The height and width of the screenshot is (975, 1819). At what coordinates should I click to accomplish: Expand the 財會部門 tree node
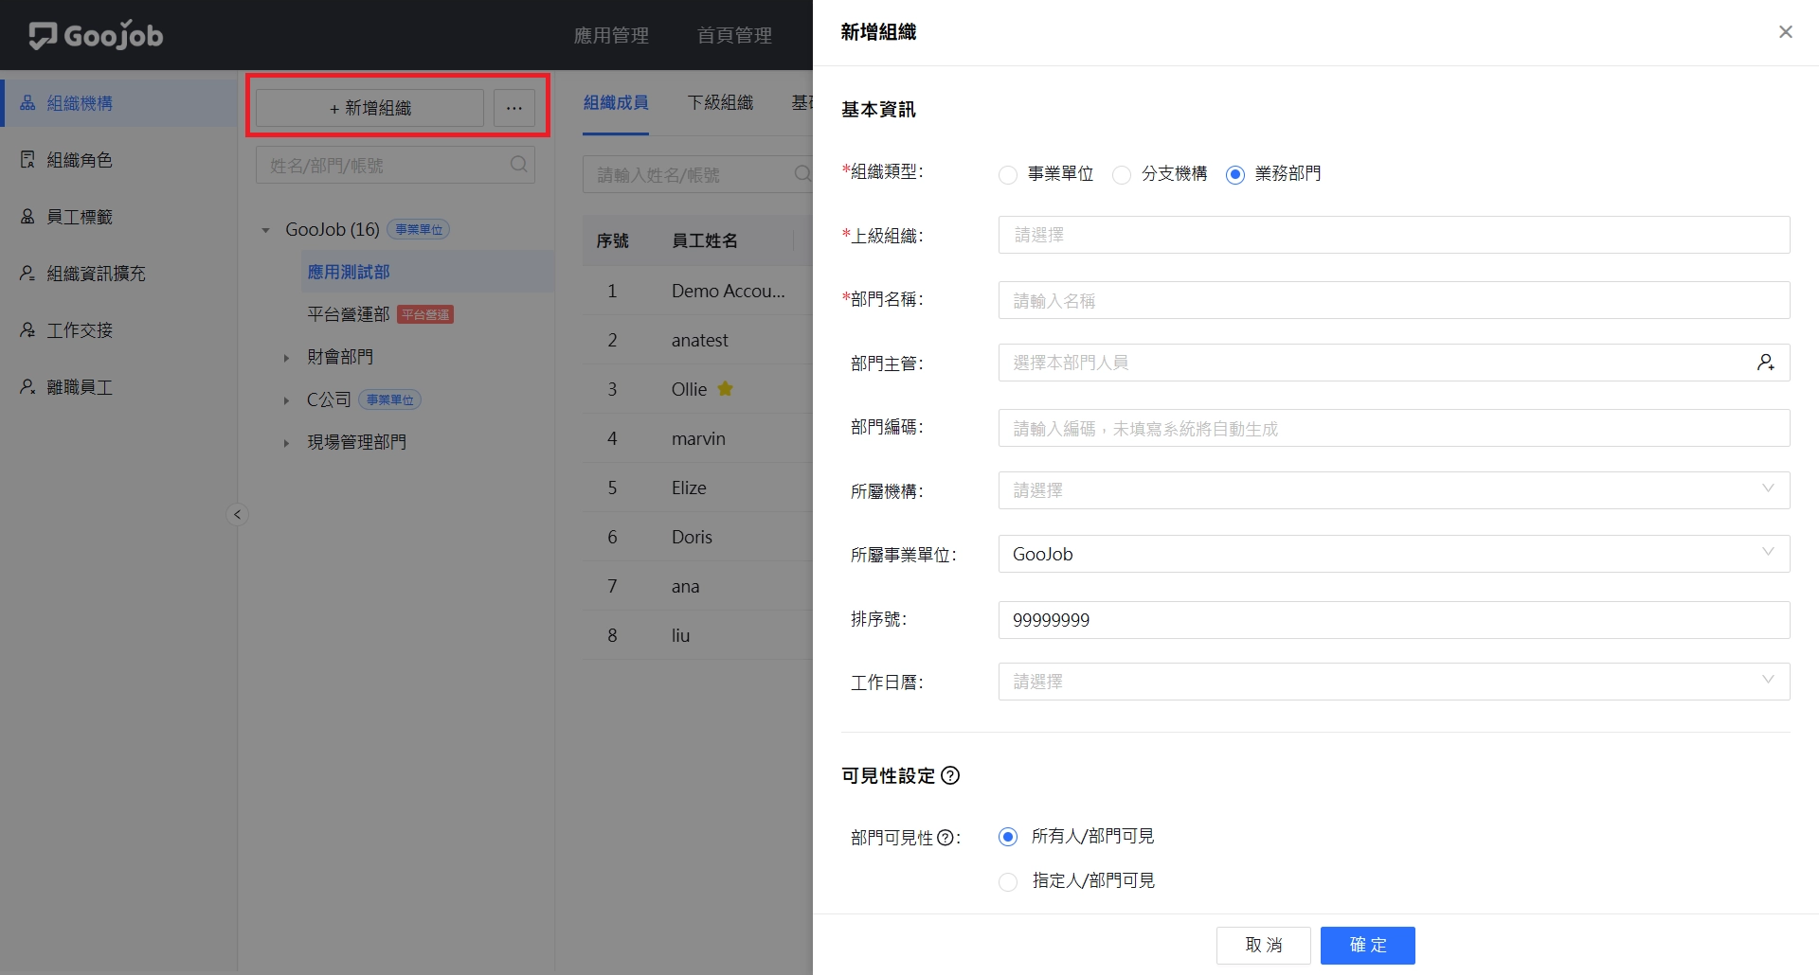point(286,358)
